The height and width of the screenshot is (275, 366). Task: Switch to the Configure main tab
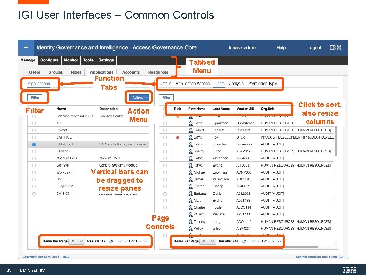[x=49, y=60]
